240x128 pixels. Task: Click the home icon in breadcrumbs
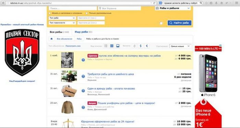tap(51, 39)
